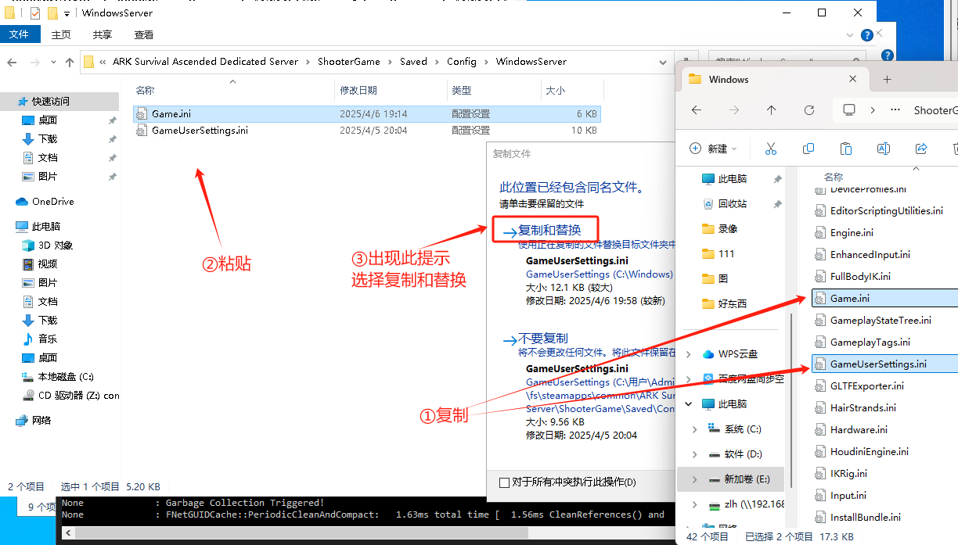
Task: Expand the ribbon using the chevron beside help
Action: (851, 35)
